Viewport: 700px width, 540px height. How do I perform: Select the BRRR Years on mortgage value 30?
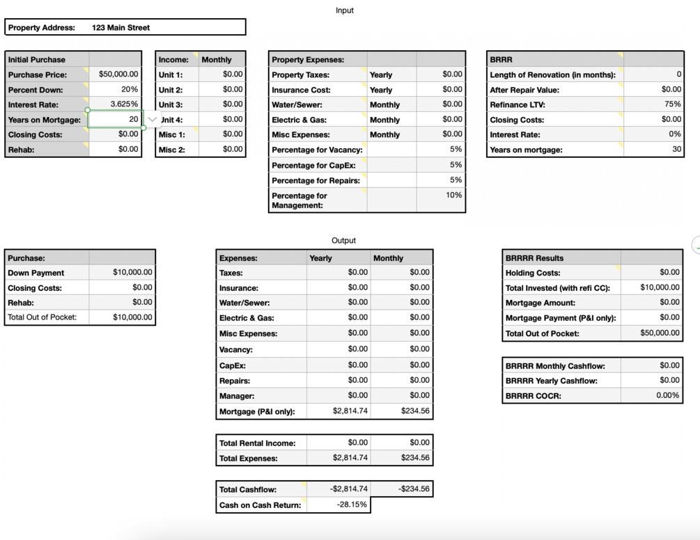[x=653, y=150]
